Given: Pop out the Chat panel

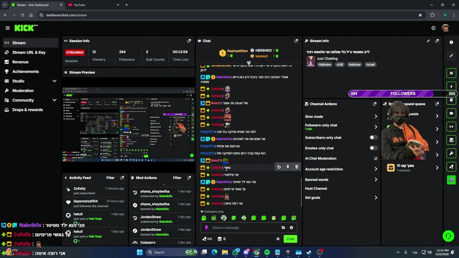Looking at the screenshot, I should point(296,41).
